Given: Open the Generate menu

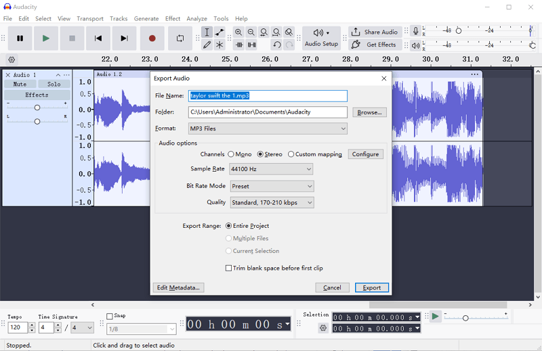Looking at the screenshot, I should pyautogui.click(x=146, y=19).
